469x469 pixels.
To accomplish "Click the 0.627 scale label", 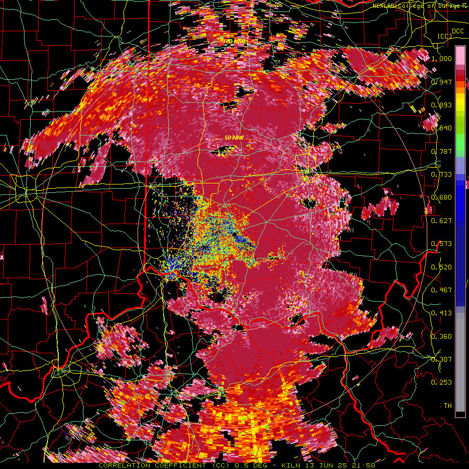I will tap(441, 221).
